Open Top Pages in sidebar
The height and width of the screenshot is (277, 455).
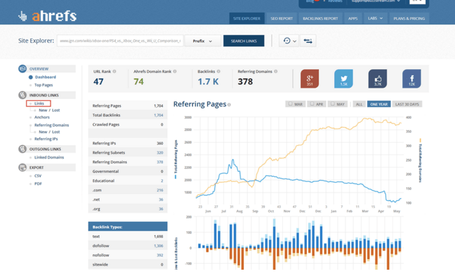pos(44,85)
